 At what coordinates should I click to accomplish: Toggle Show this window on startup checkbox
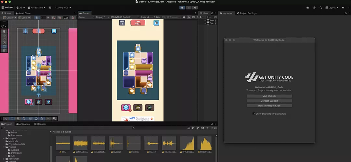coord(254,114)
